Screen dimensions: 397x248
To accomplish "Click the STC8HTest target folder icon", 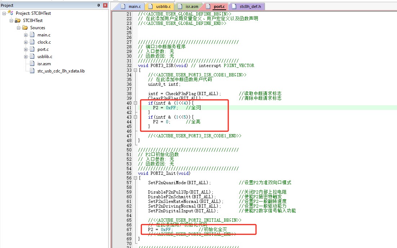I will point(17,21).
